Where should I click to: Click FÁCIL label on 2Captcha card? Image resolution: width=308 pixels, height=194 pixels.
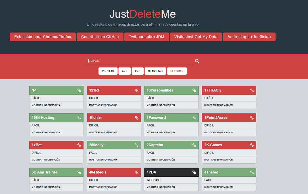click(x=151, y=153)
